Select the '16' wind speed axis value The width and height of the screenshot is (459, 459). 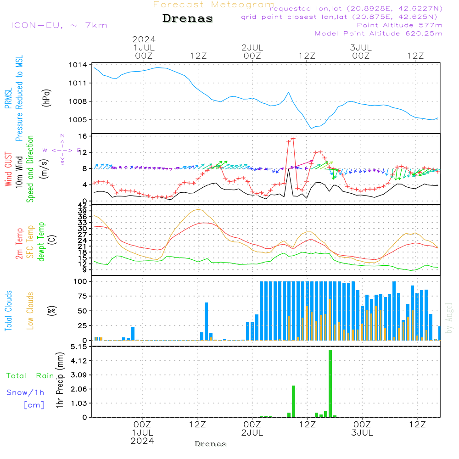[83, 136]
